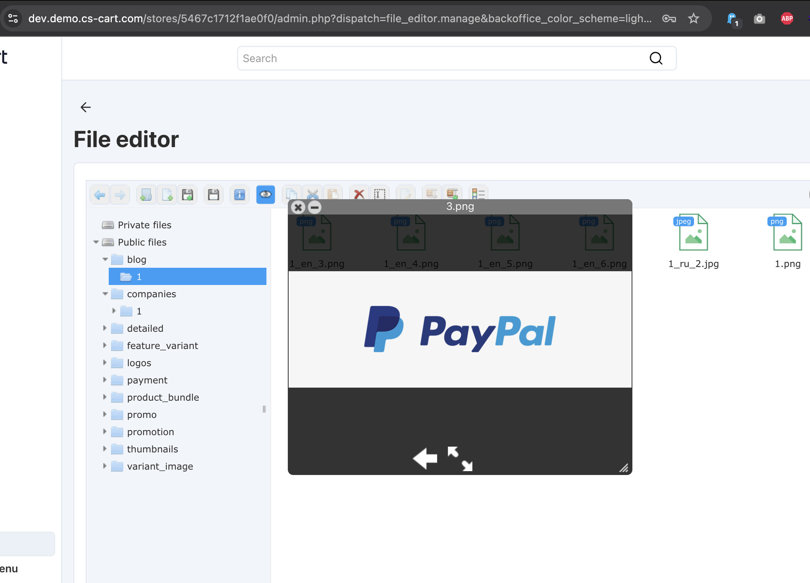Click the elFinder back arrow toolbar button
Image resolution: width=810 pixels, height=583 pixels.
coord(100,195)
